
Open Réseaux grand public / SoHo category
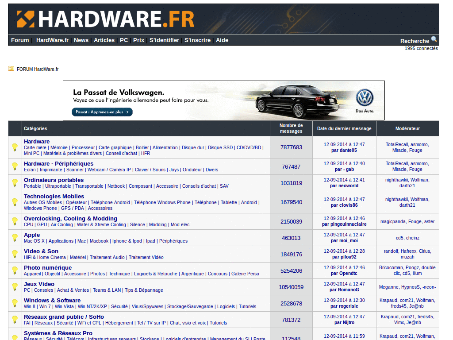64,317
